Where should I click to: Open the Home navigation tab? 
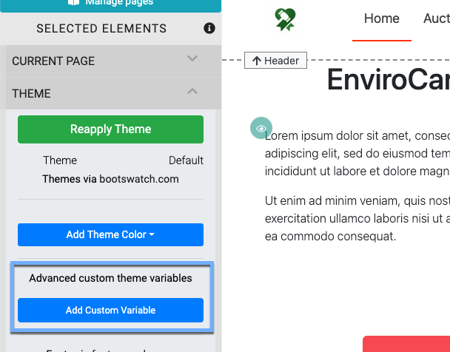[x=382, y=19]
